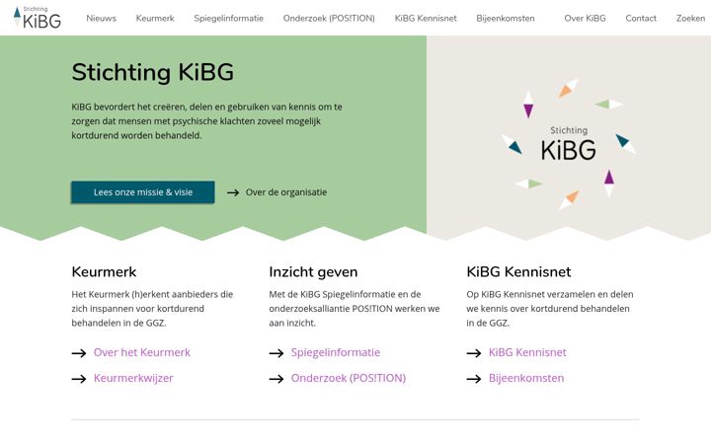This screenshot has width=711, height=444.
Task: Follow the Over de organisatie link
Action: click(x=286, y=192)
